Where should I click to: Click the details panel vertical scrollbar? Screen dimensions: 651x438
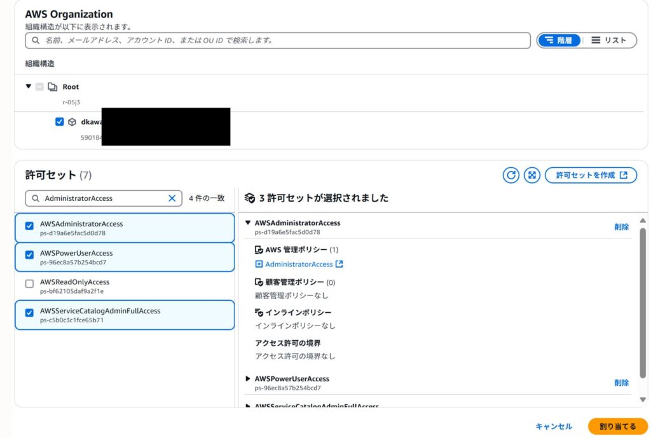pos(643,303)
